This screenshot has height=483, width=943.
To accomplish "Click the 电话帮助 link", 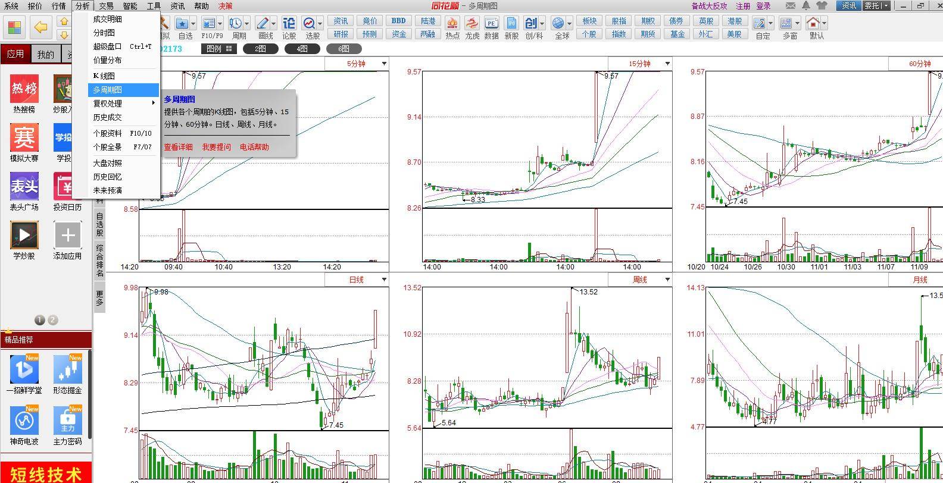I will [254, 147].
